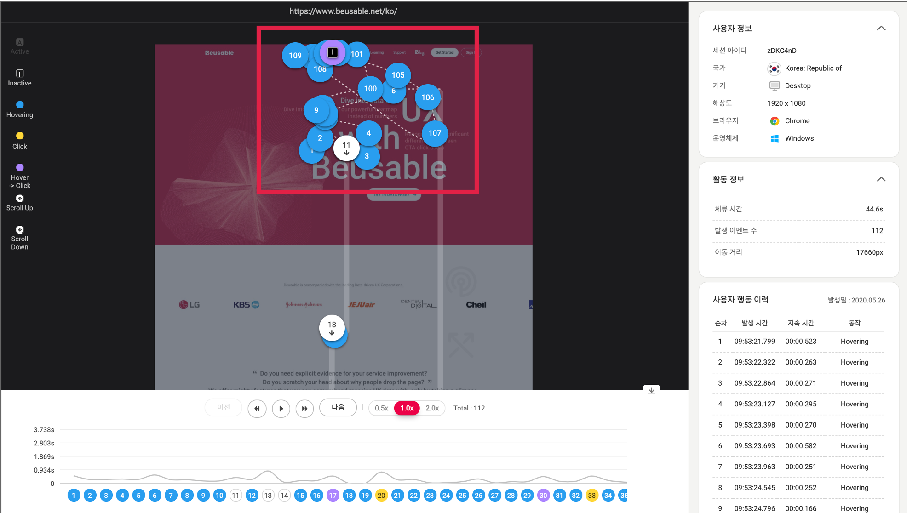Click the rewind playback control button
Screen dimensions: 907x513
coord(257,408)
